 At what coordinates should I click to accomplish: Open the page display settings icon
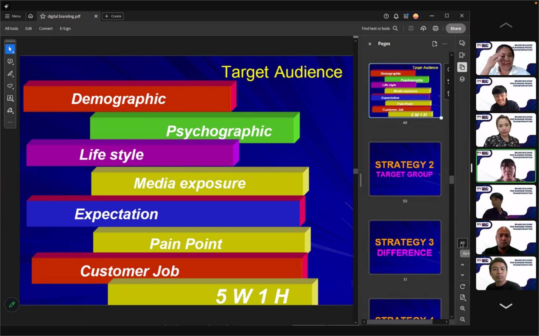(462, 297)
